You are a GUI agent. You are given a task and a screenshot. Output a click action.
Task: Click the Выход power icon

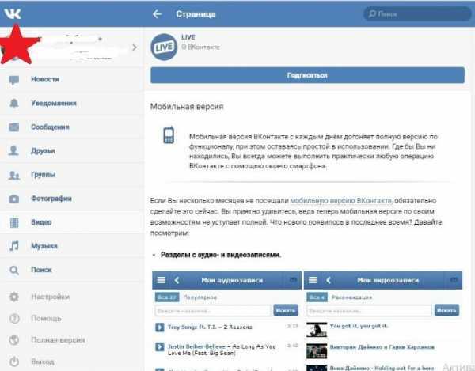coord(14,362)
